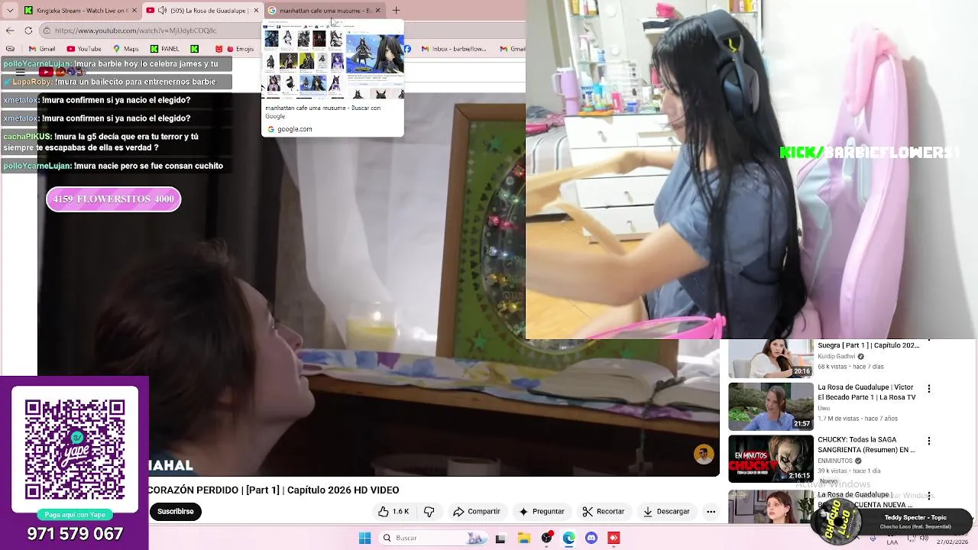The width and height of the screenshot is (978, 550).
Task: Click the Teddy Specter now-playing widget
Action: tap(892, 522)
